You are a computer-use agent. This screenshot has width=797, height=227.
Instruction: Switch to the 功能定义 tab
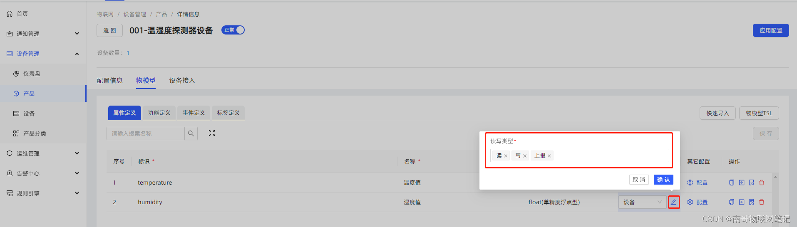[x=159, y=113]
